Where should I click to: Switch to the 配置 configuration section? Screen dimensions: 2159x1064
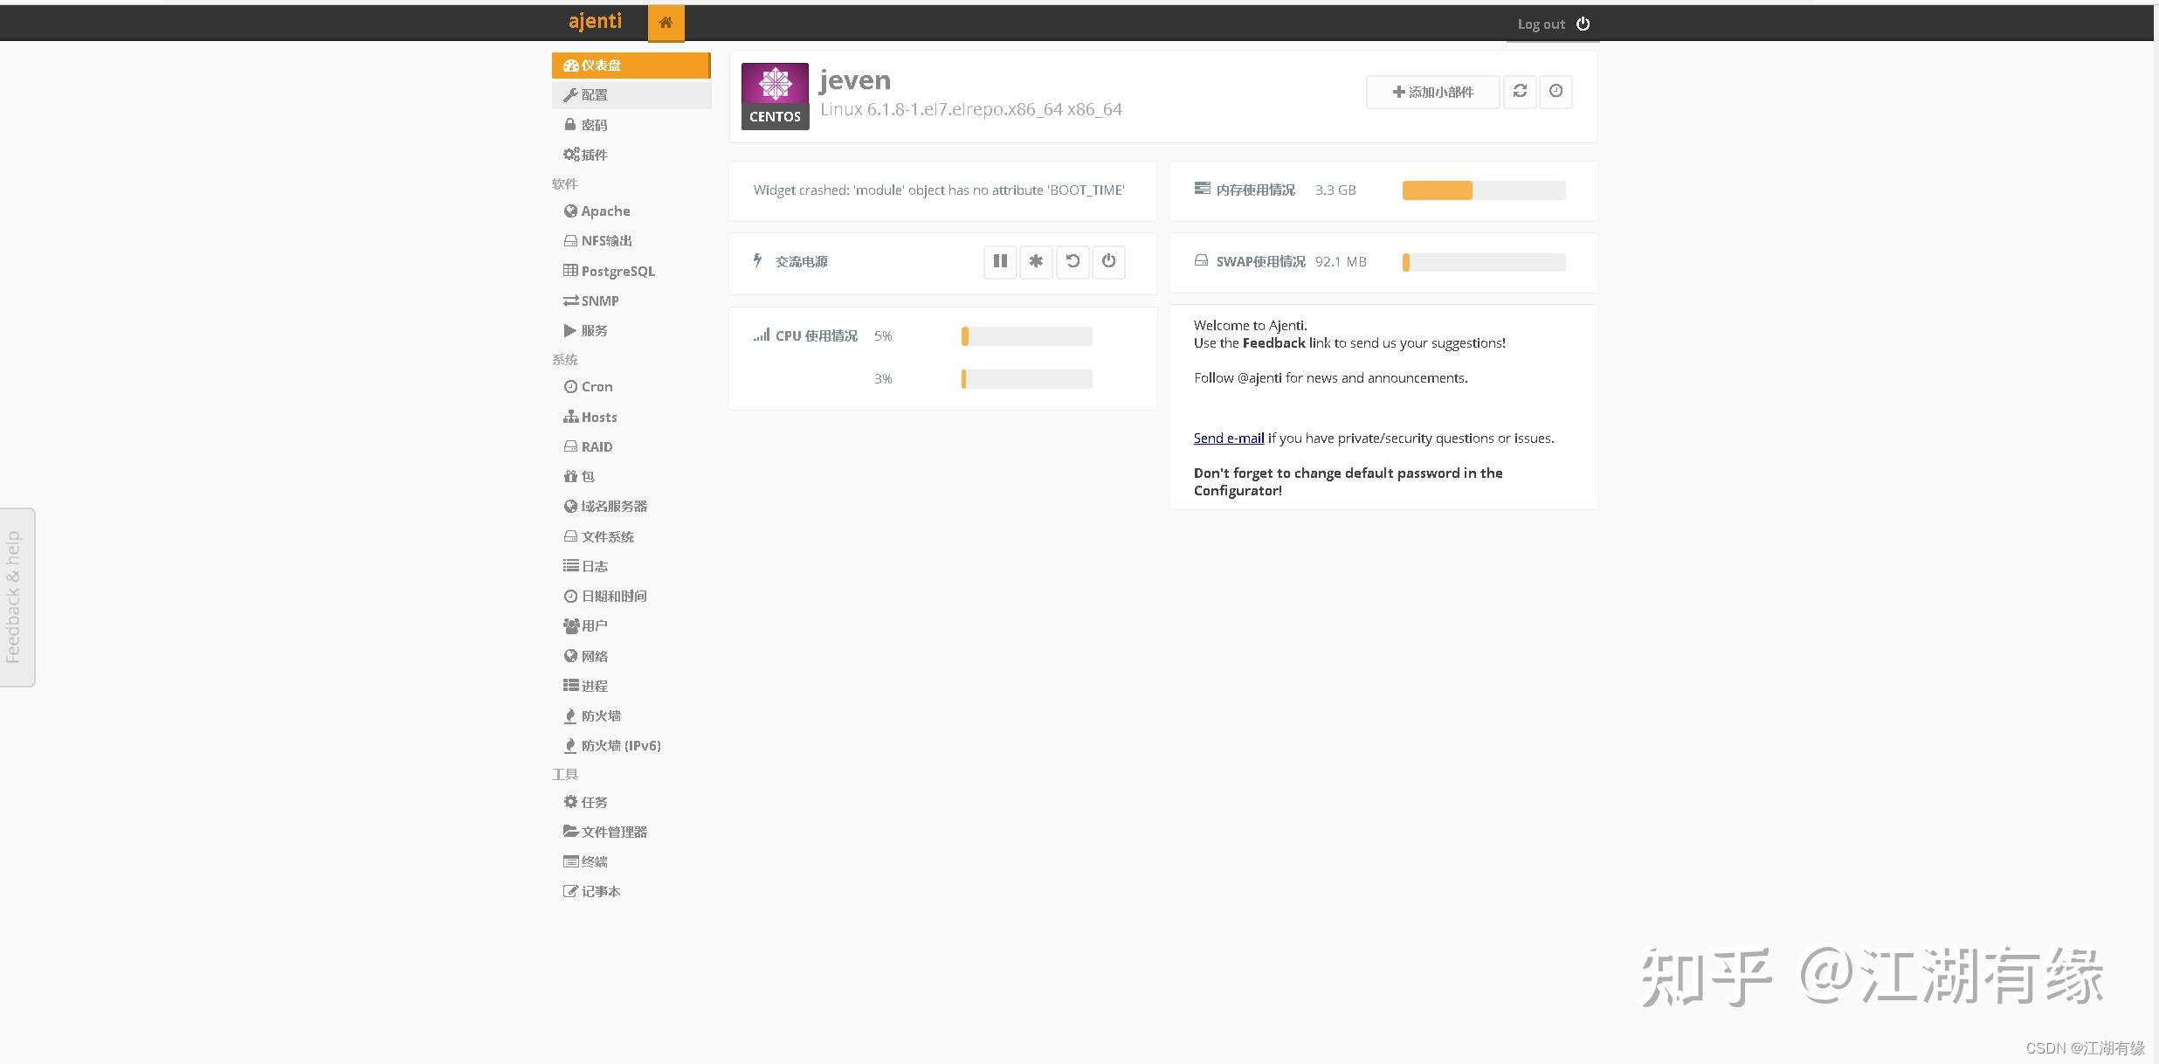tap(595, 94)
